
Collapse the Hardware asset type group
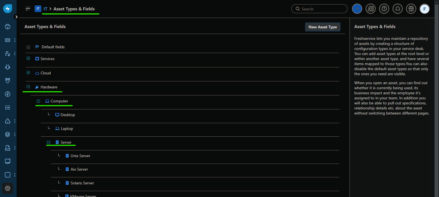point(28,86)
